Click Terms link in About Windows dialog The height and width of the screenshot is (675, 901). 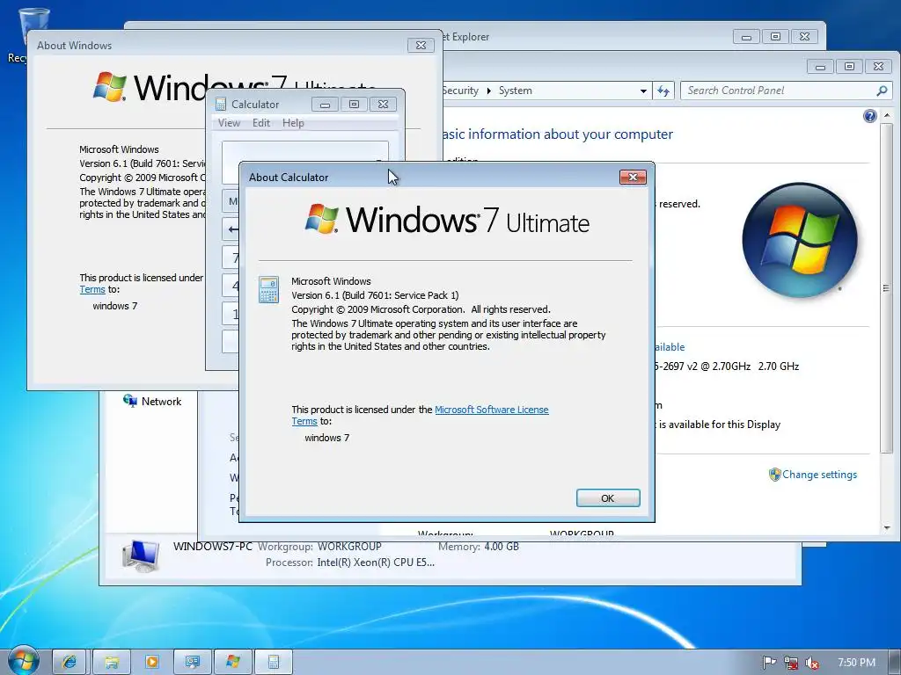click(x=92, y=289)
